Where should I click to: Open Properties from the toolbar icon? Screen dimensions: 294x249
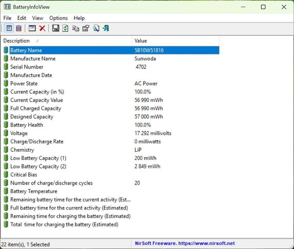86,28
